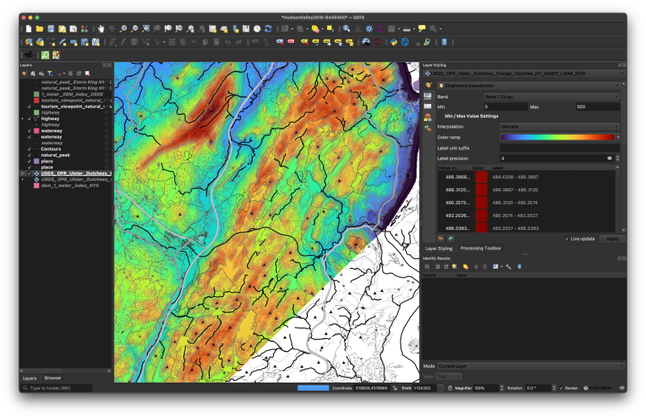The height and width of the screenshot is (418, 646).
Task: Expand Min / Max Value Settings
Action: point(440,116)
